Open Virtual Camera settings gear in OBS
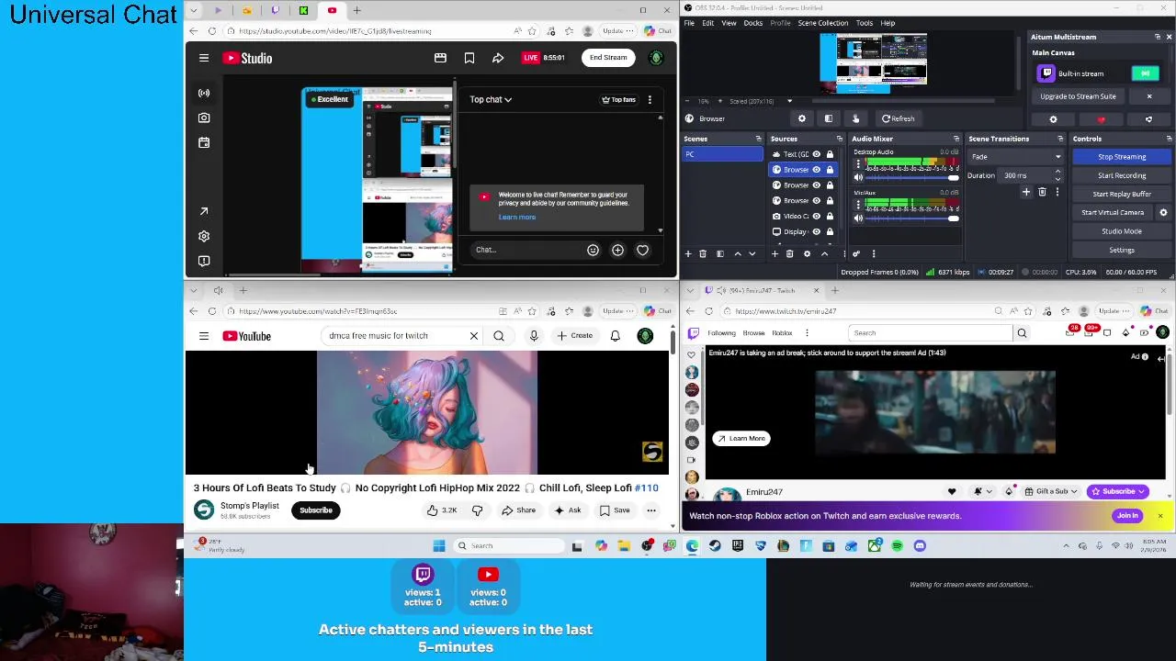The height and width of the screenshot is (661, 1176). (x=1163, y=212)
